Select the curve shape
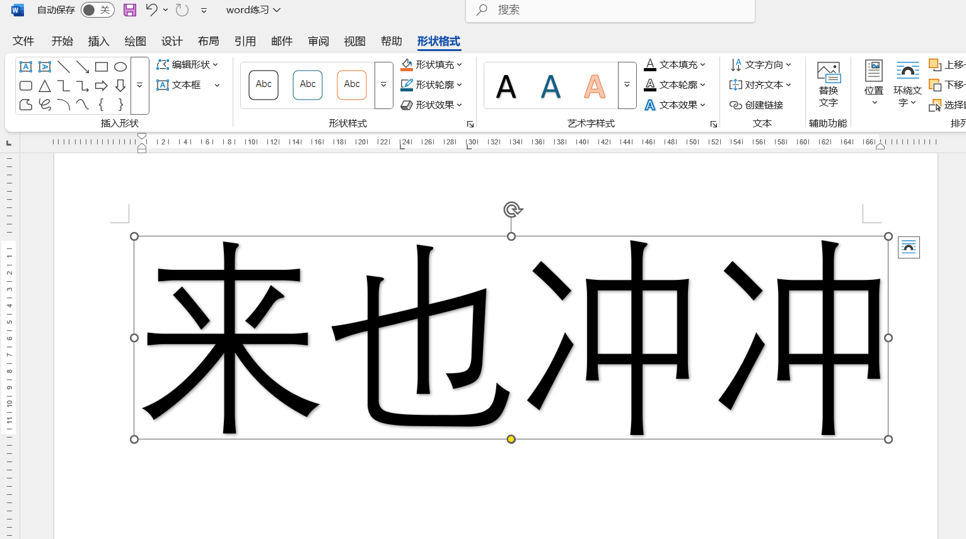Viewport: 966px width, 539px height. 83,105
